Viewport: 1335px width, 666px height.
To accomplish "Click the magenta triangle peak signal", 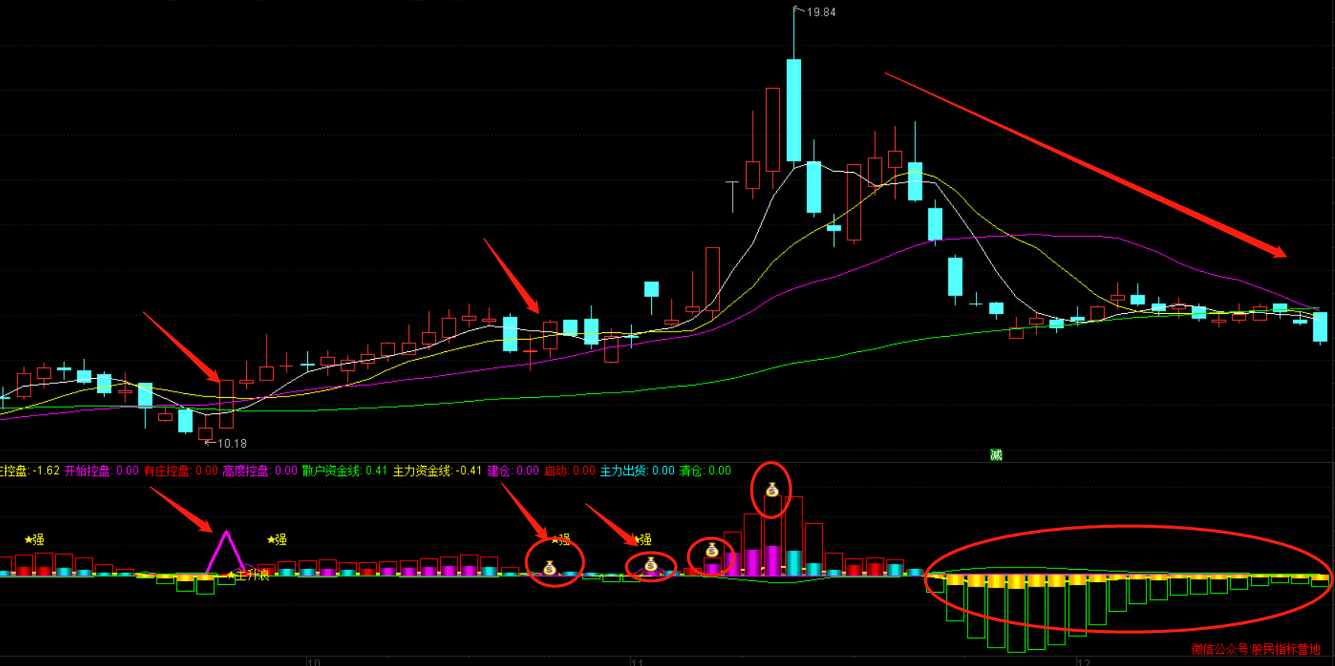I will (226, 533).
